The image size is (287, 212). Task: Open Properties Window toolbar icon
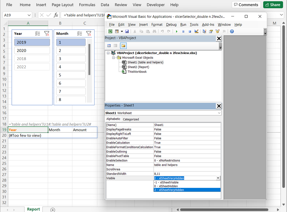[211, 31]
